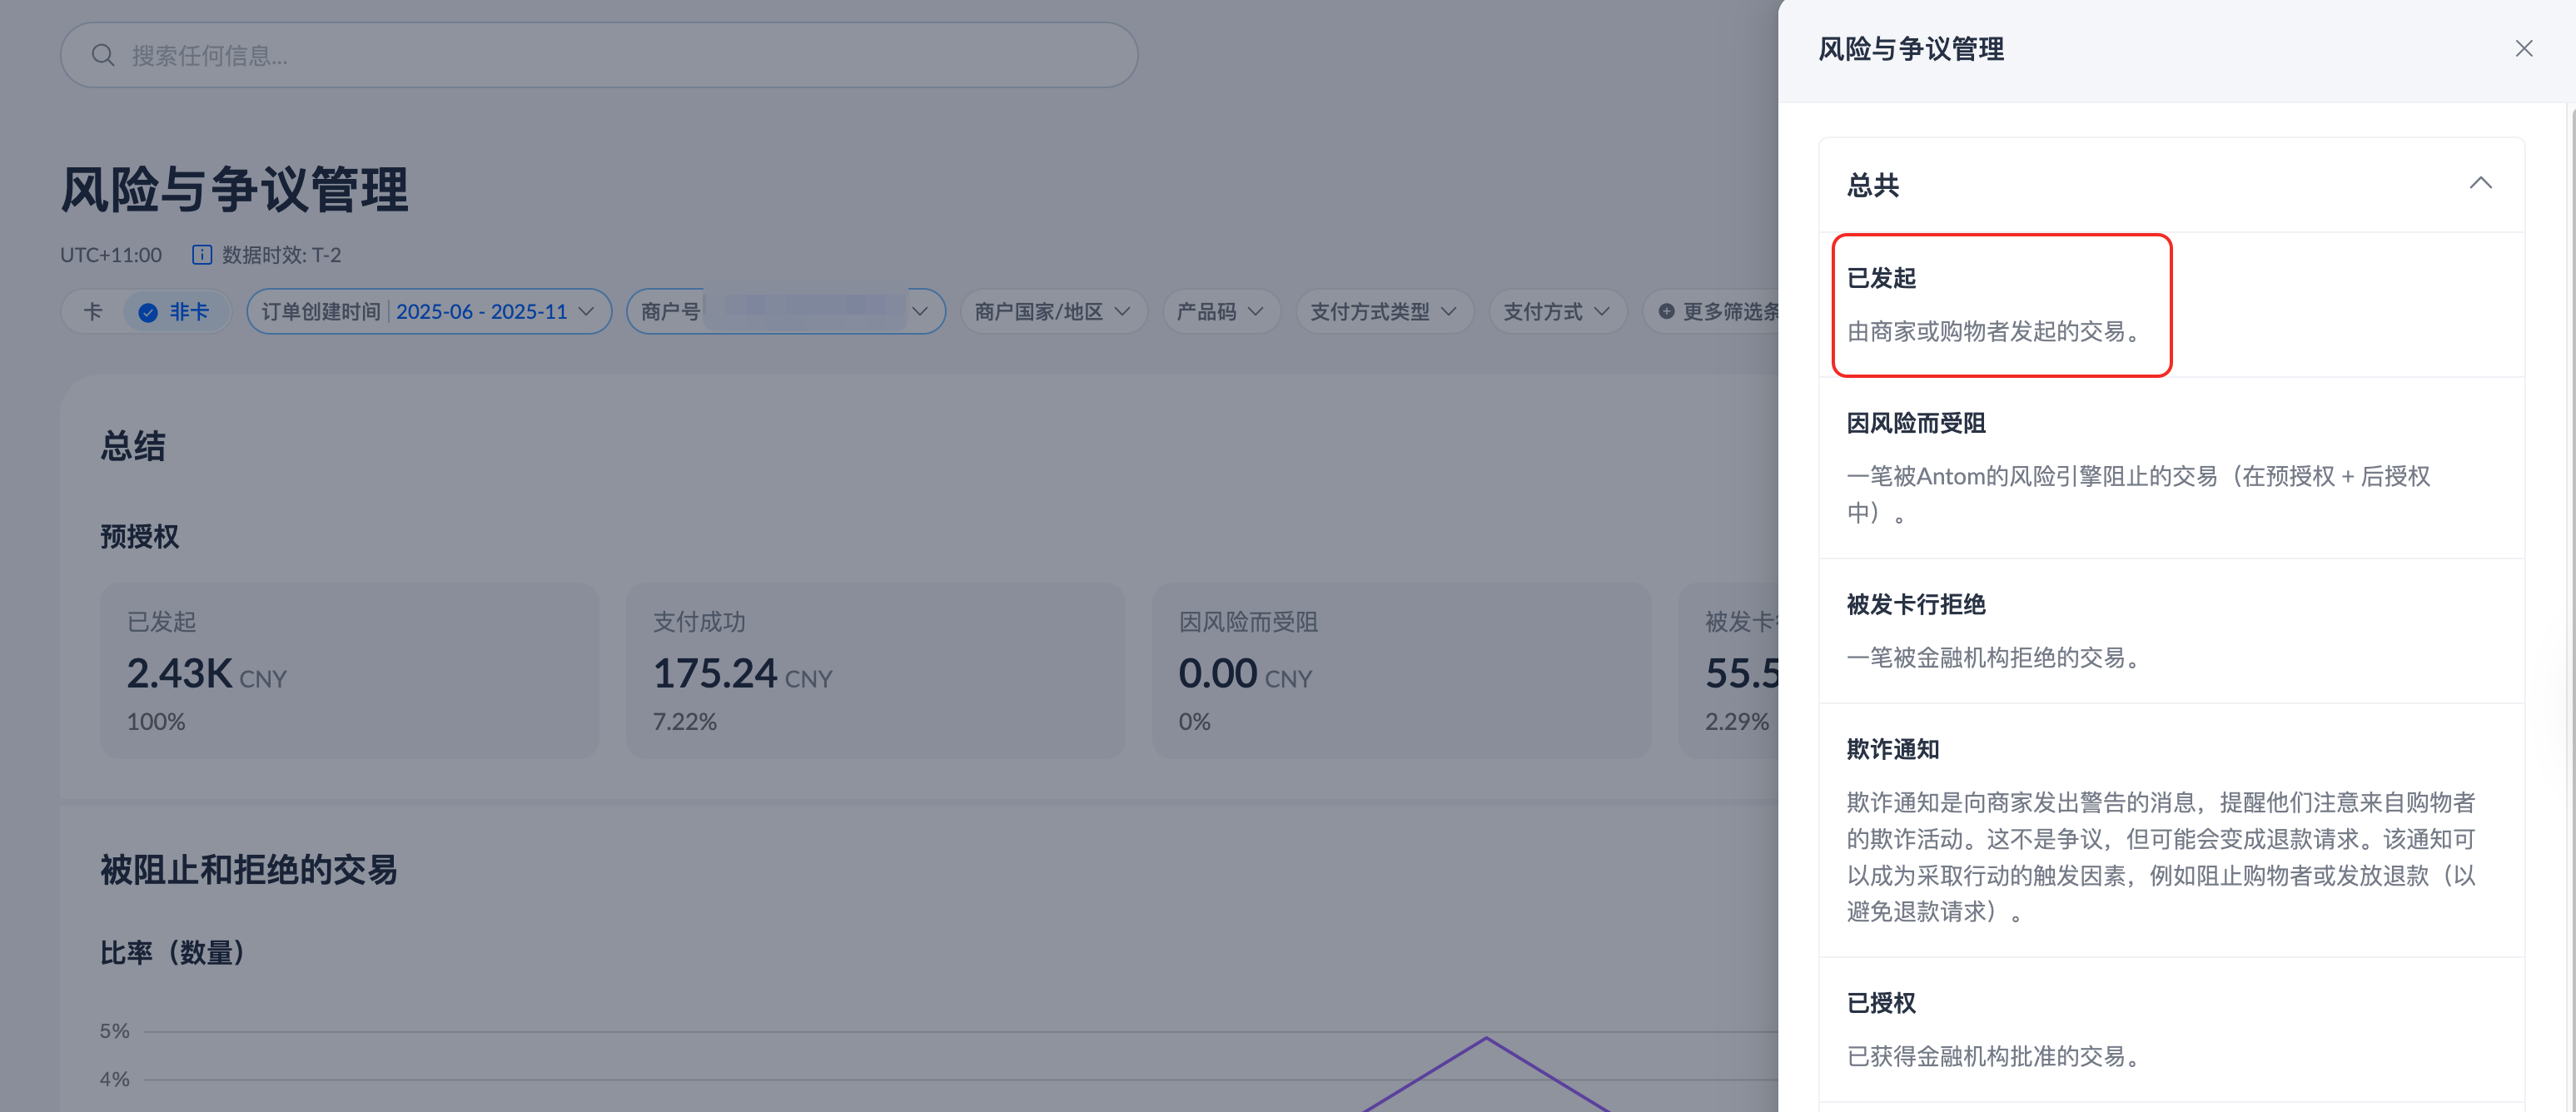Open the 支付方式 filter dropdown
Image resolution: width=2576 pixels, height=1112 pixels.
click(x=1556, y=312)
